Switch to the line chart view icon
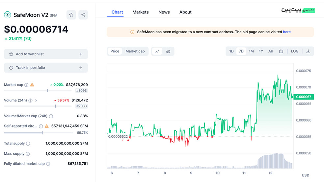Viewport: 324px width, 182px height. 157,51
